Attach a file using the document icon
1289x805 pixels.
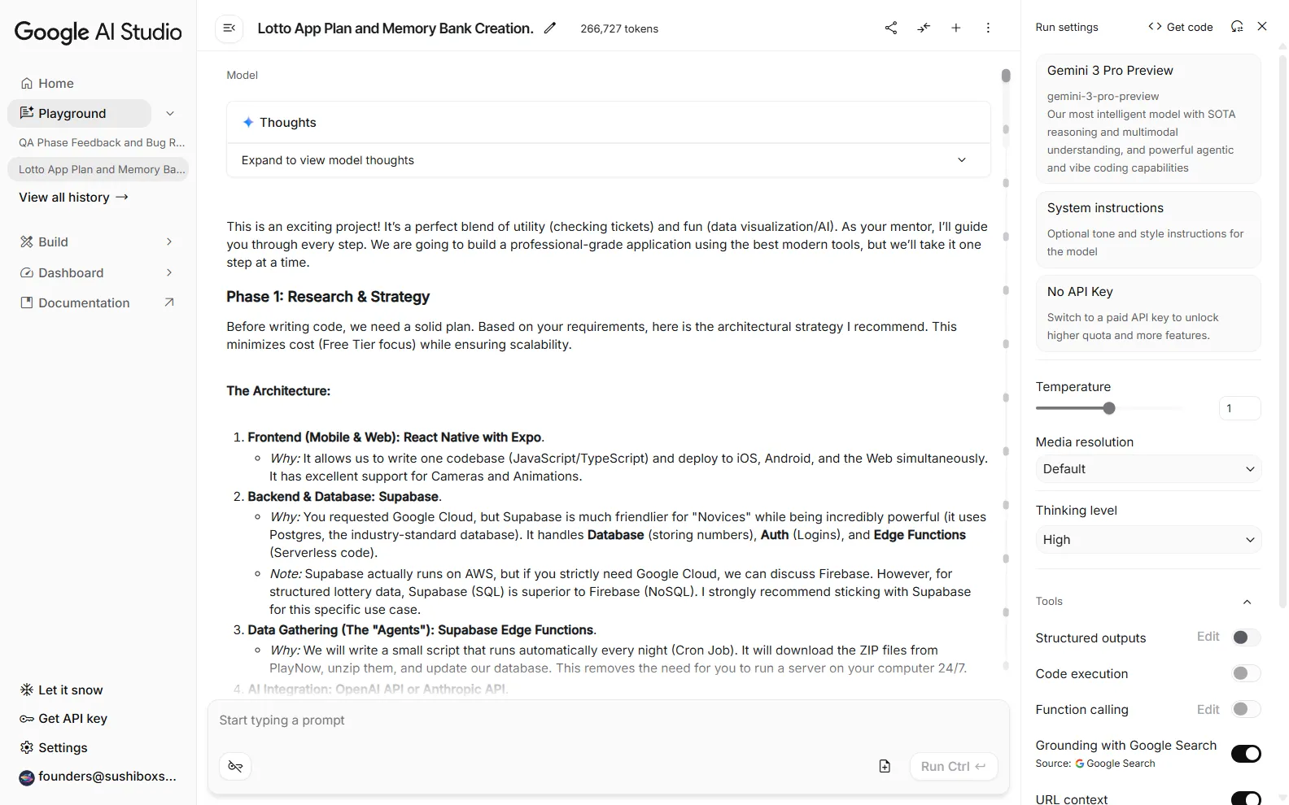click(x=884, y=766)
